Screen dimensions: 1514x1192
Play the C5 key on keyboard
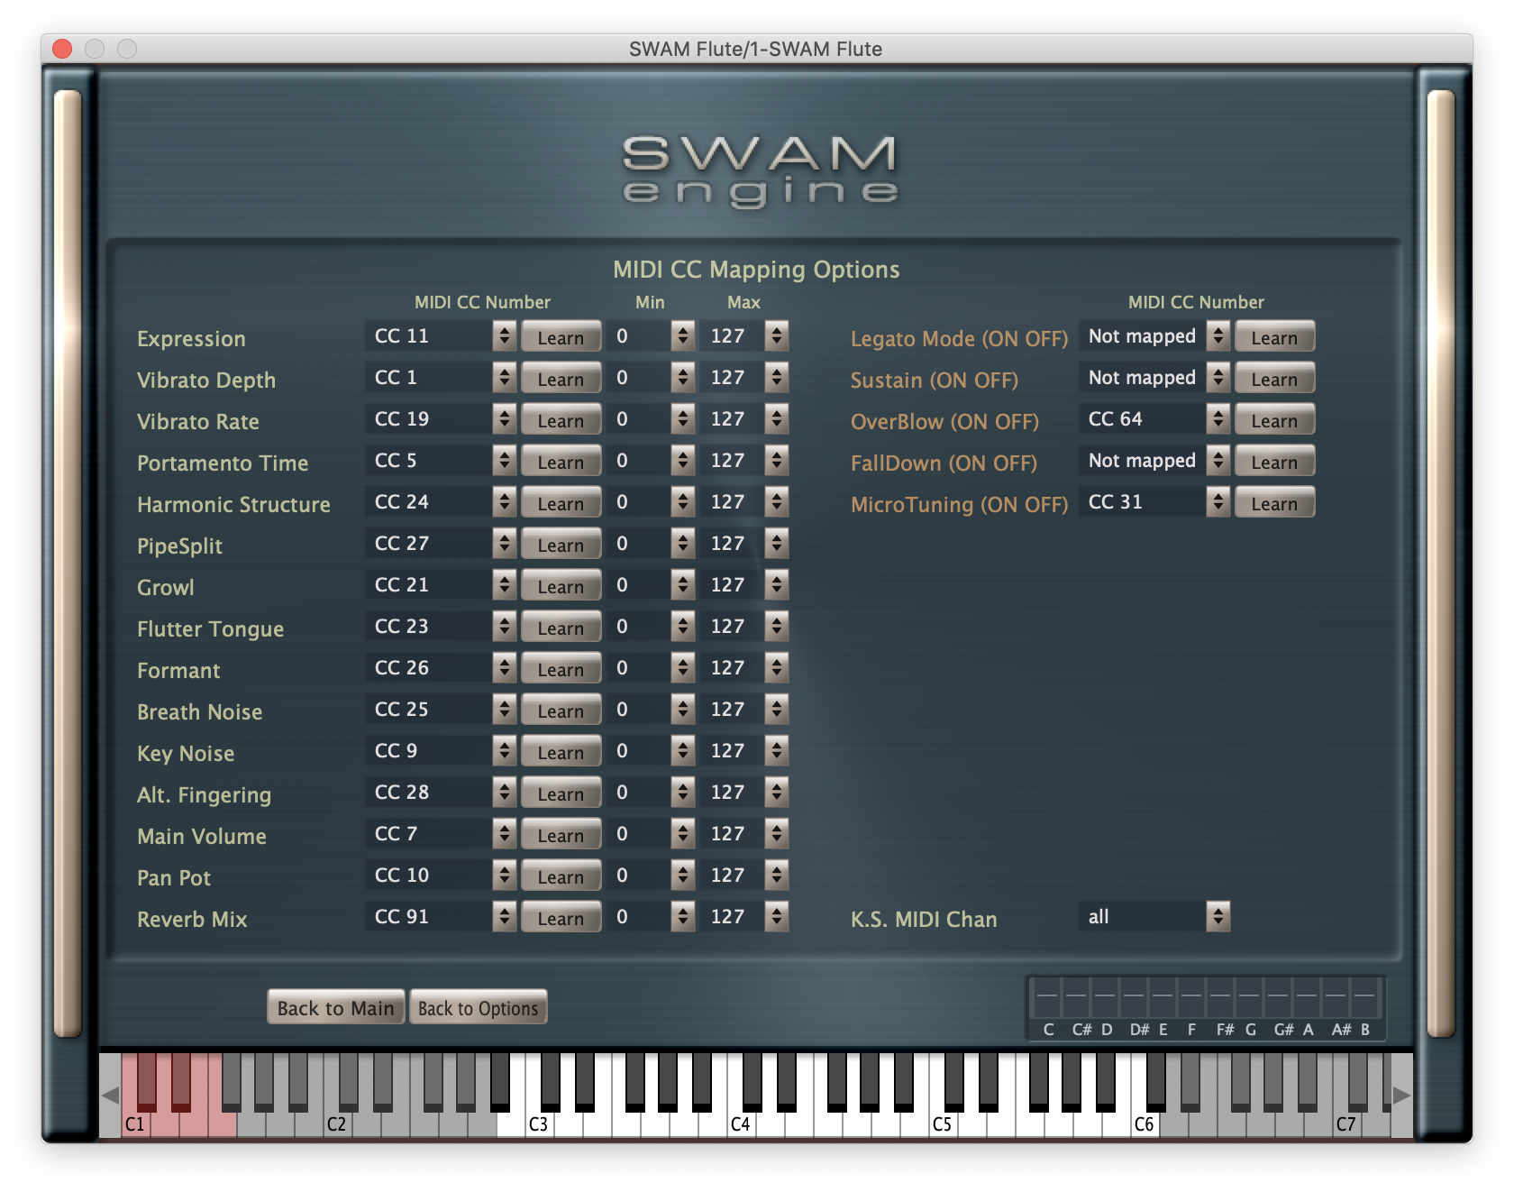pos(943,1123)
